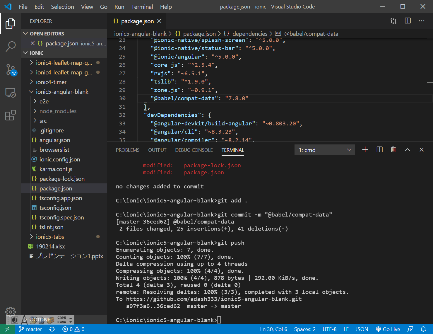Open the Terminal menu
433x334 pixels.
point(142,7)
